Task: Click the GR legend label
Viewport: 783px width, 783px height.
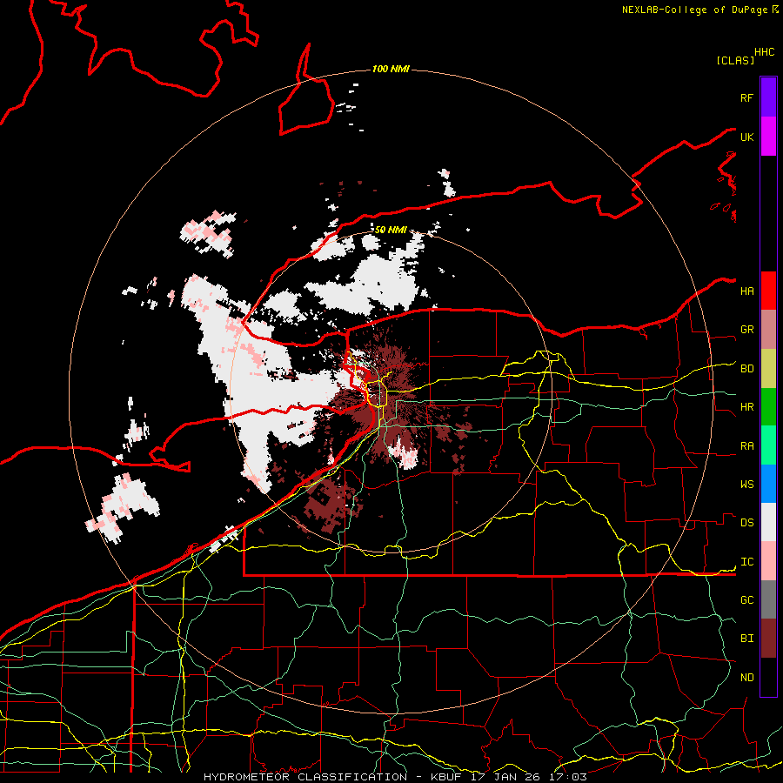Action: pyautogui.click(x=747, y=330)
